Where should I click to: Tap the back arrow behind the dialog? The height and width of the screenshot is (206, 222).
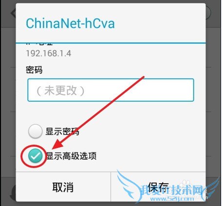[x=13, y=13]
